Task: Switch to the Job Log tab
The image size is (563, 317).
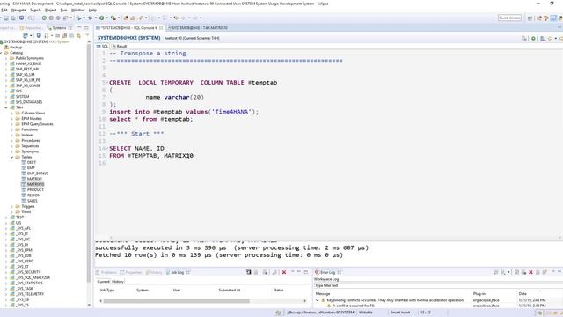Action: tap(178, 272)
